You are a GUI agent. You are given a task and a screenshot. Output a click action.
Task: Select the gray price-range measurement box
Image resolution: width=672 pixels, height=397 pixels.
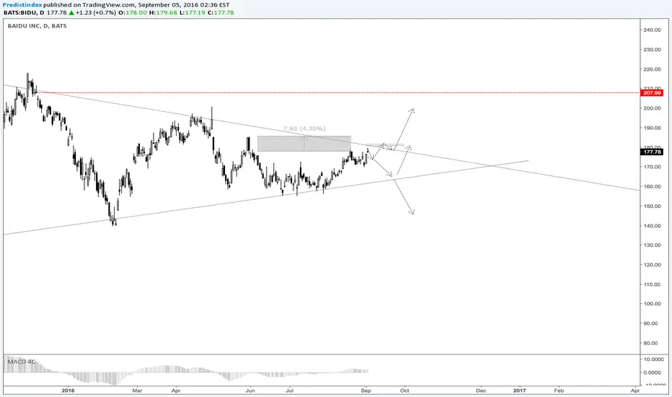pos(304,144)
